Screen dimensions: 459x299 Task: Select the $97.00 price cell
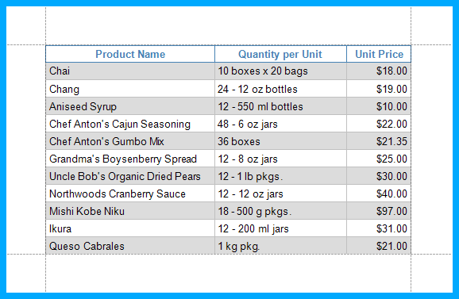(x=379, y=211)
